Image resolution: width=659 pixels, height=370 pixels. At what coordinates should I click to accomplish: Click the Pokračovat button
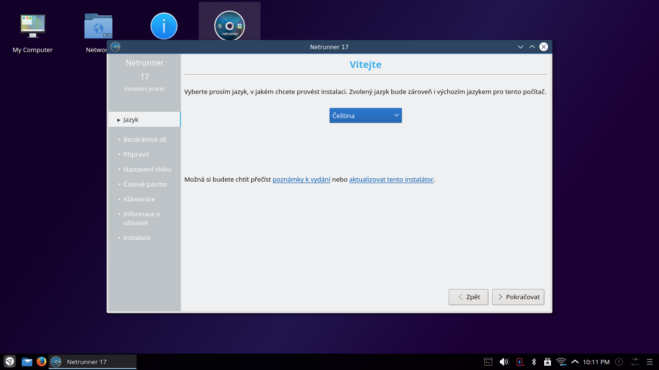[518, 297]
